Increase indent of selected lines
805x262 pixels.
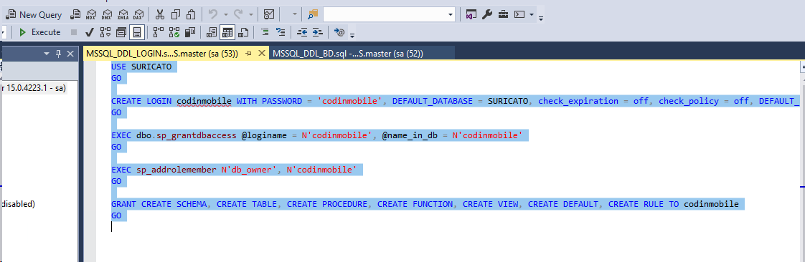pyautogui.click(x=319, y=32)
